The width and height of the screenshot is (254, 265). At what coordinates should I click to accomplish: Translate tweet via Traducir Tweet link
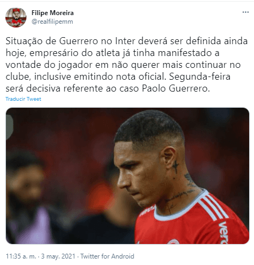click(23, 99)
